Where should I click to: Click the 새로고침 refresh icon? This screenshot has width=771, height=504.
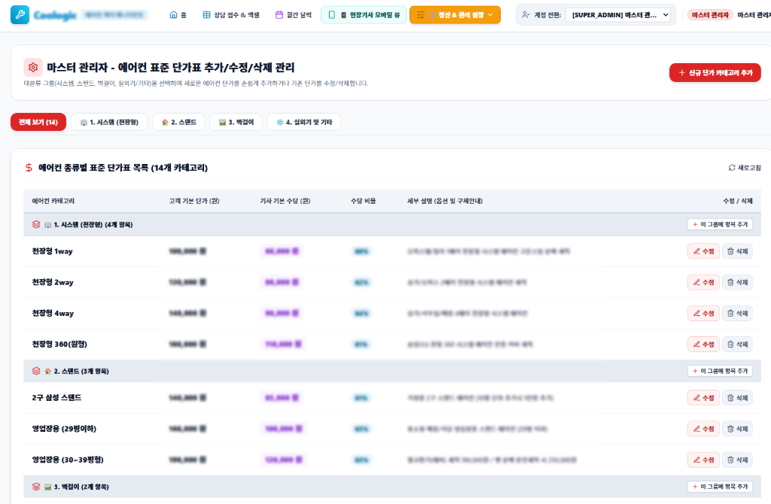pos(732,168)
